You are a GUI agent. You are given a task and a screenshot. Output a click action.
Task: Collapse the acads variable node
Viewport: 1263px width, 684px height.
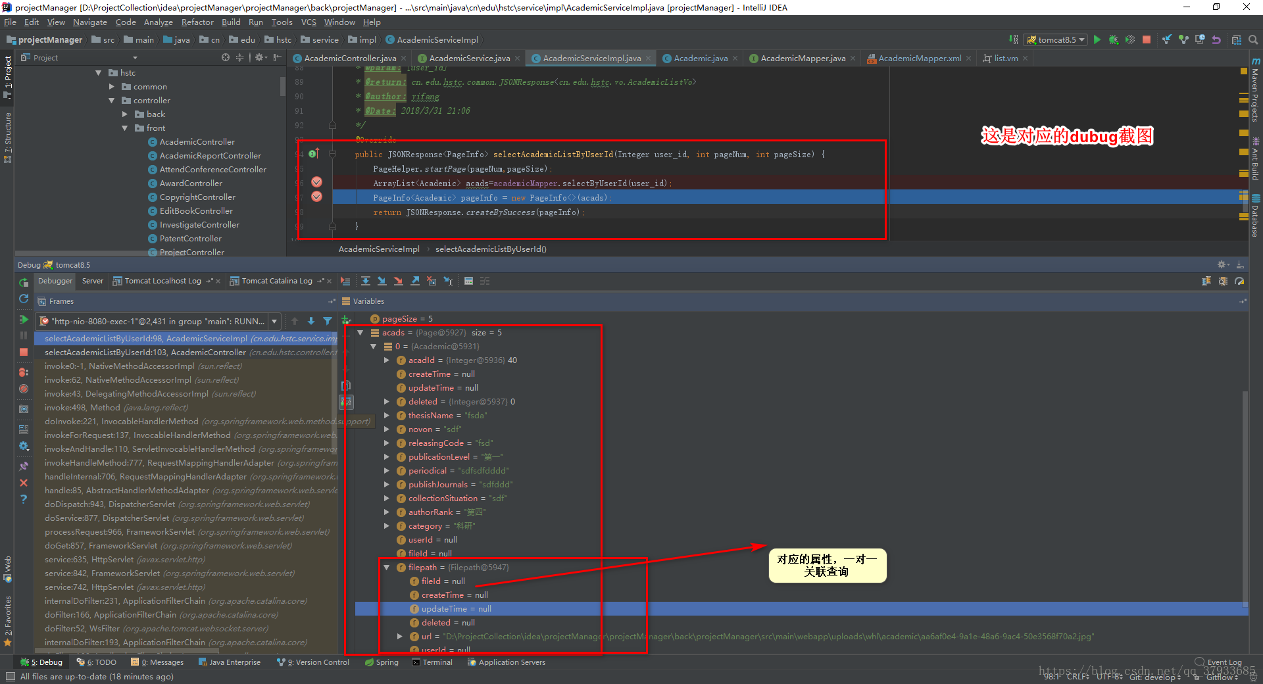point(360,333)
